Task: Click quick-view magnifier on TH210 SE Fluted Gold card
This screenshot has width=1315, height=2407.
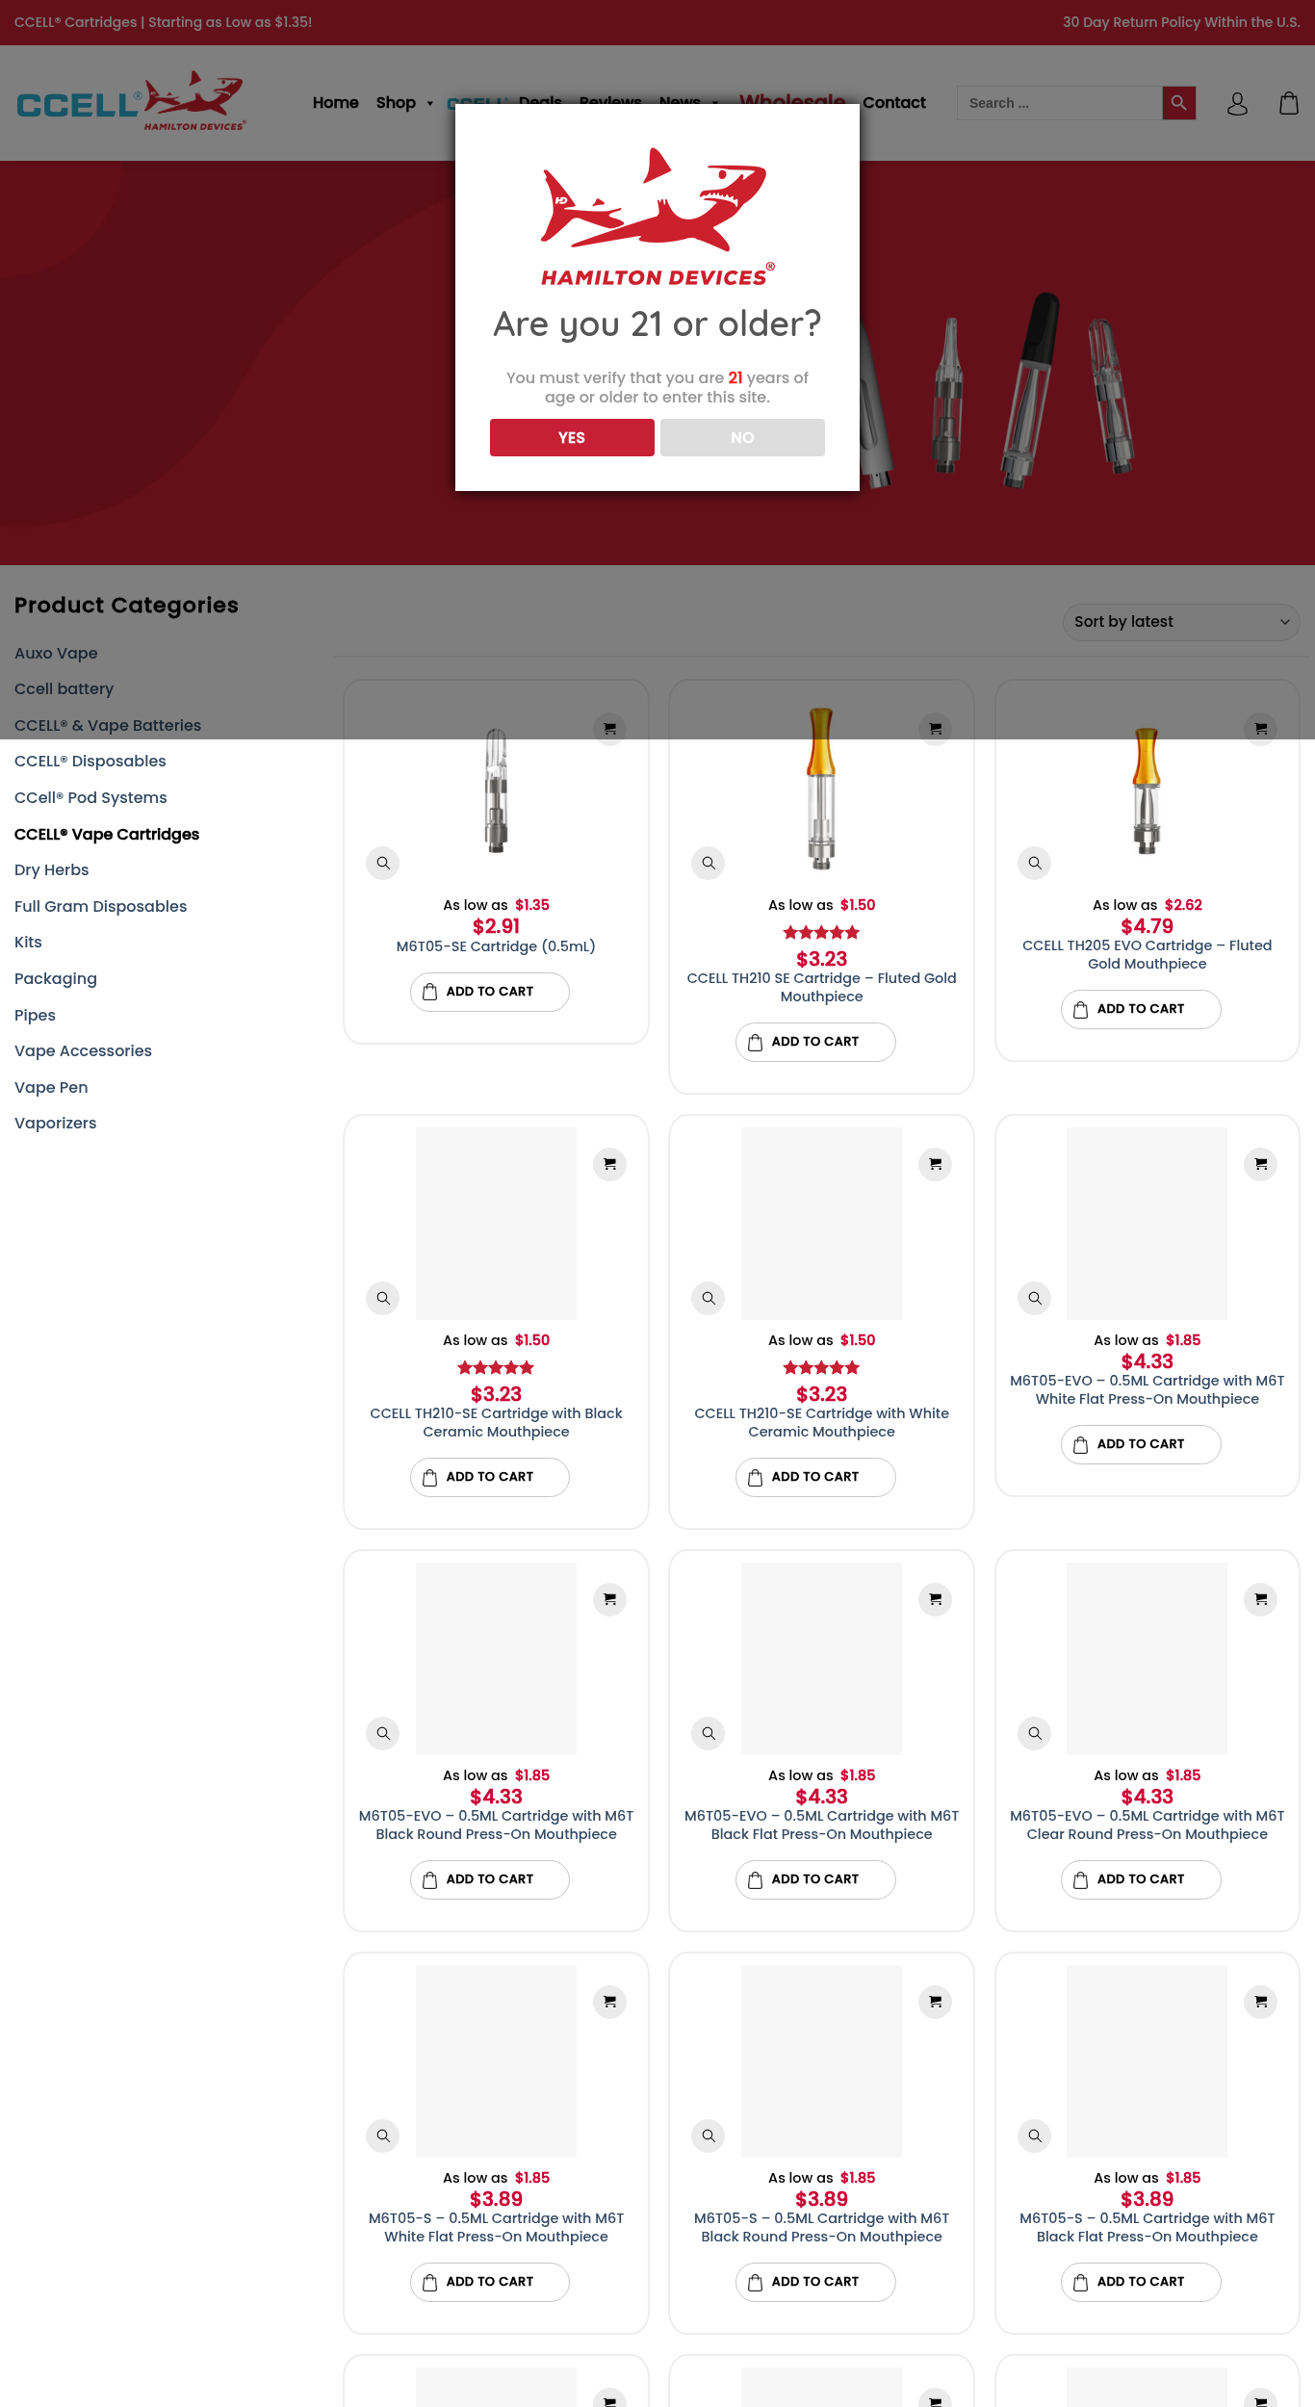Action: coord(709,863)
